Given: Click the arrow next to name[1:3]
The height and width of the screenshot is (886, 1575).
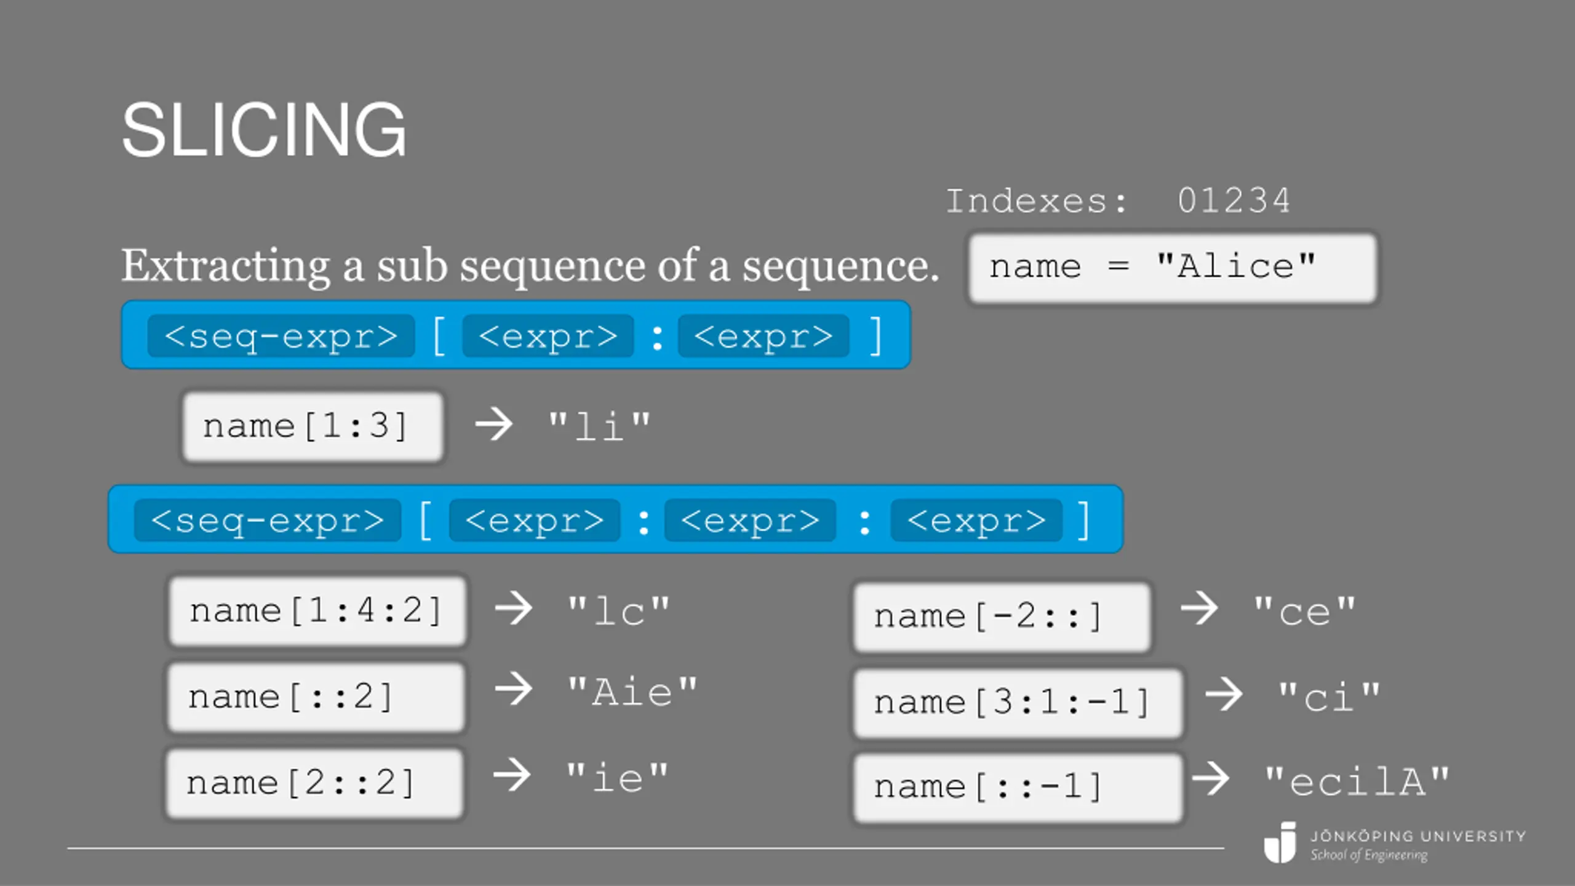Looking at the screenshot, I should [x=493, y=424].
